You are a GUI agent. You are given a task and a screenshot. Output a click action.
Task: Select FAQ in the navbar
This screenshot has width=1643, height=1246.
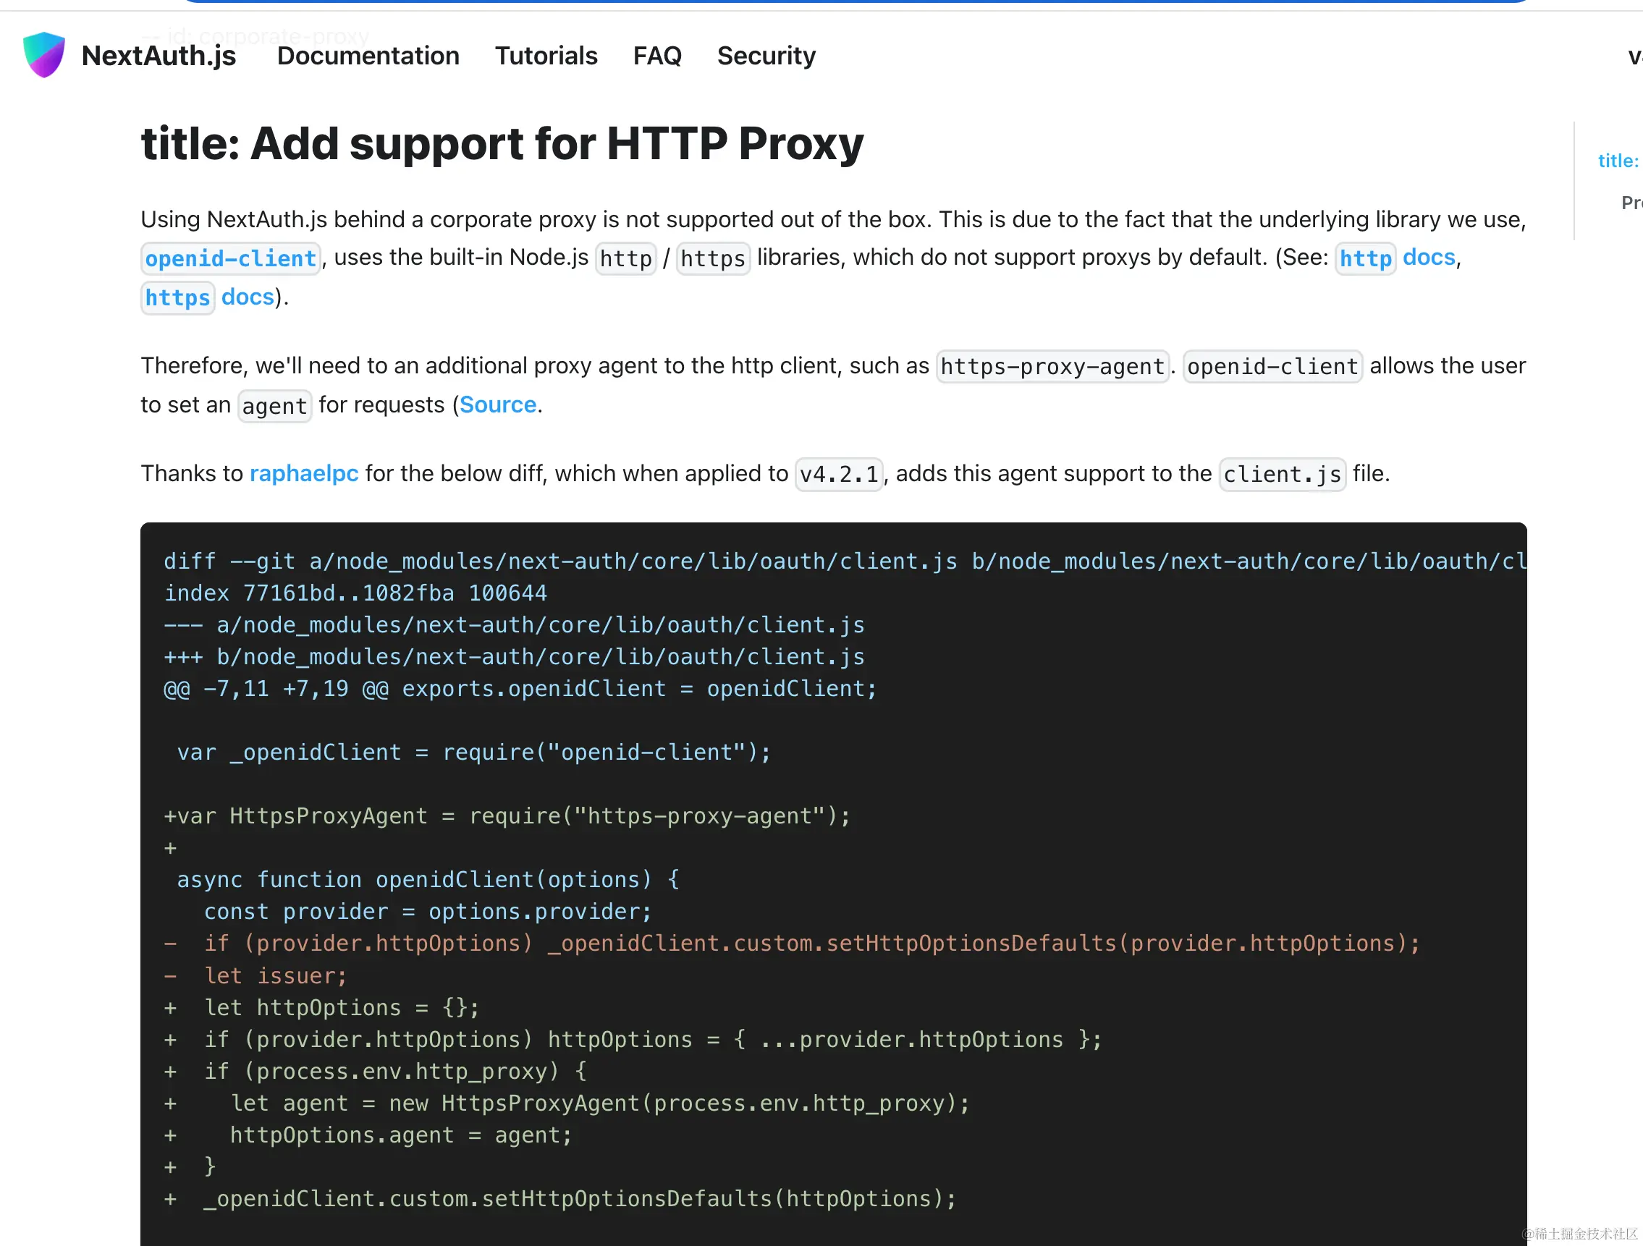pos(656,56)
